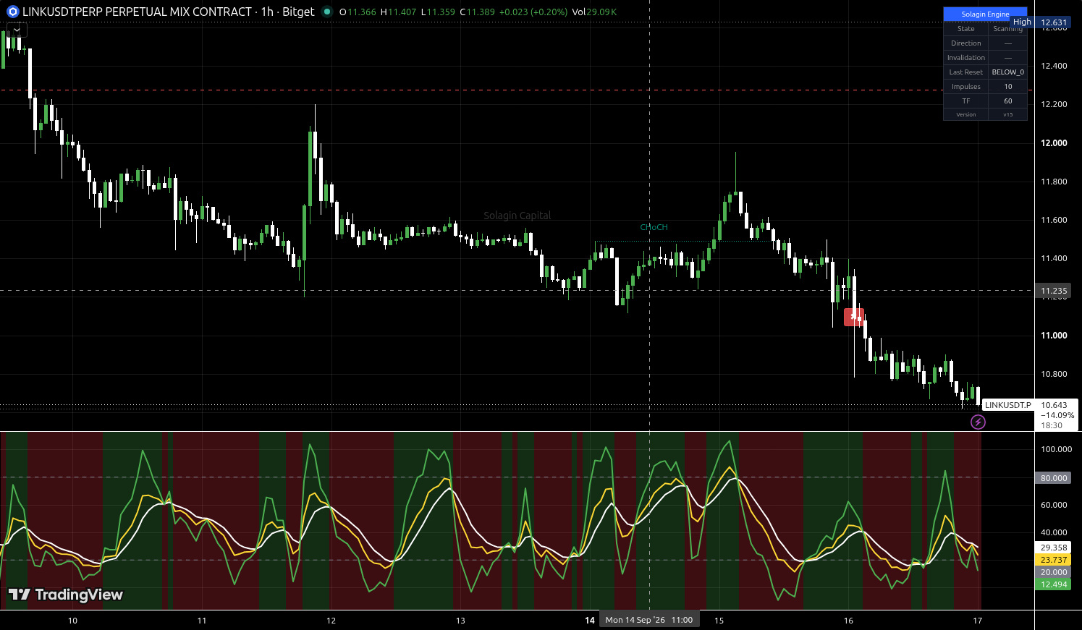Click date 10 on the time axis
This screenshot has width=1082, height=630.
click(x=72, y=620)
